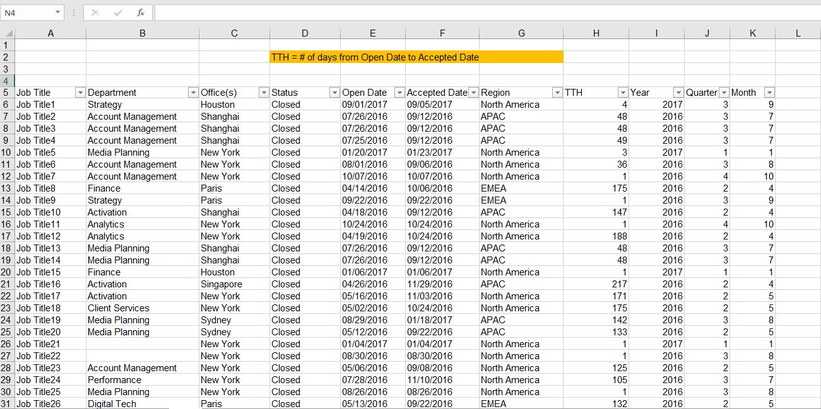Open the Accepted Date filter dropdown

[474, 93]
